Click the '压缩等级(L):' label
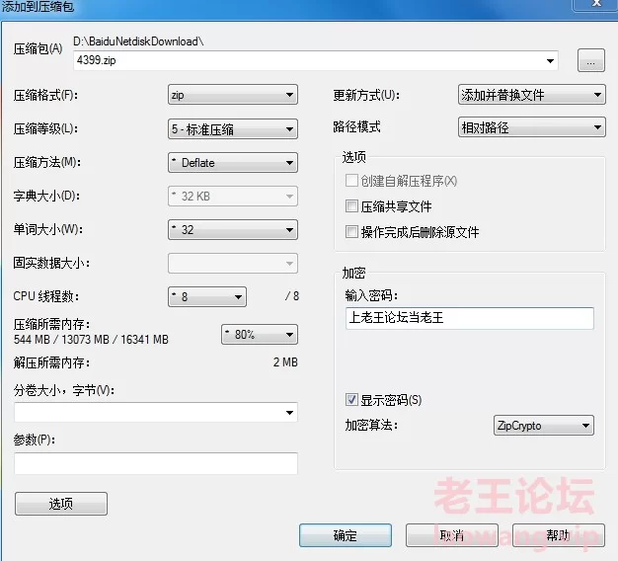Screen dimensions: 618x561 pos(45,128)
